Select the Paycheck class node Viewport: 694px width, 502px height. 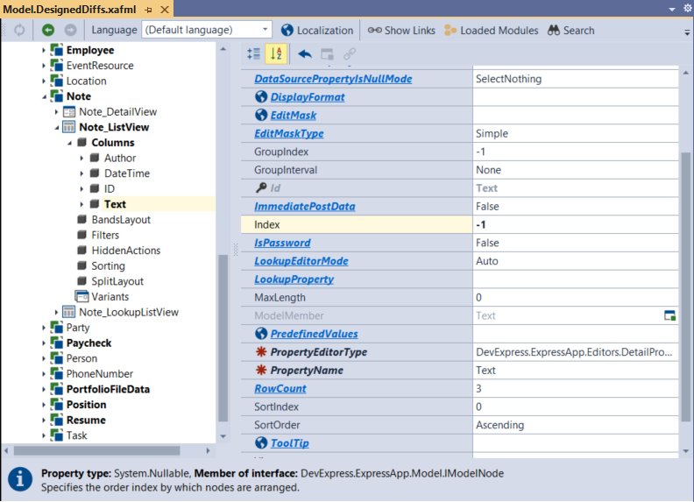coord(89,343)
